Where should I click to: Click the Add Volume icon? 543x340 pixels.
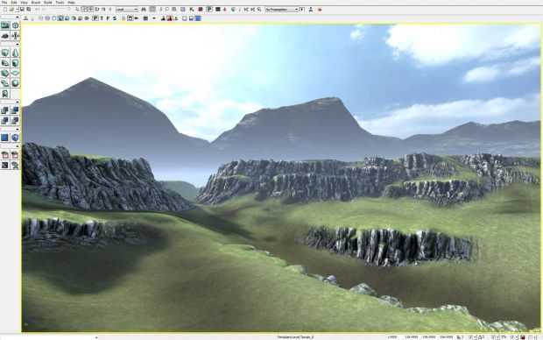click(15, 138)
